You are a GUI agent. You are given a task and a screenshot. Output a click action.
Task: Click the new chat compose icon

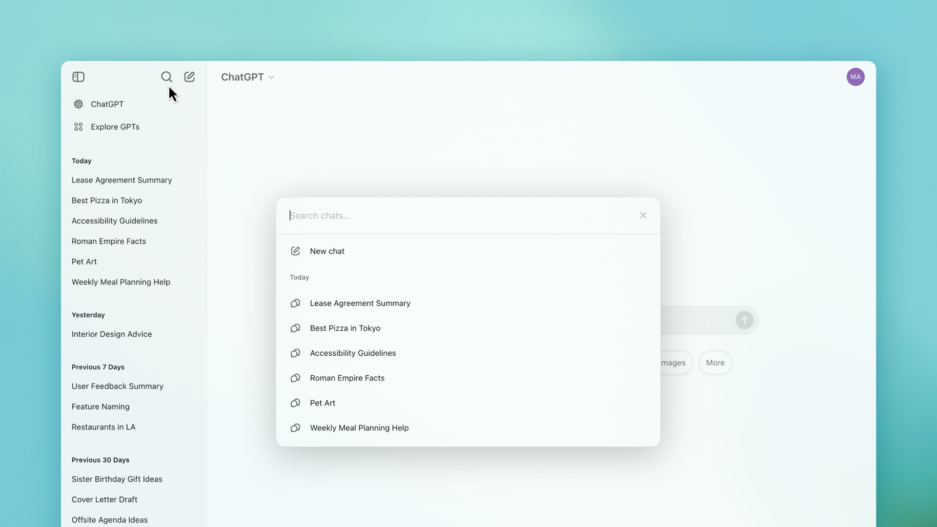point(190,77)
